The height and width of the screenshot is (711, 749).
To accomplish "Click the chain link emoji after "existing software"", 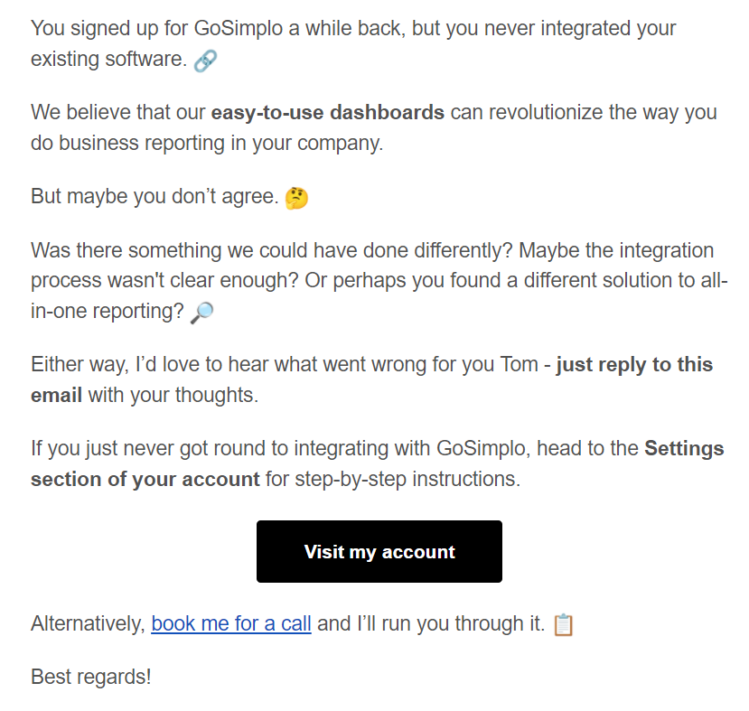I will tap(206, 61).
